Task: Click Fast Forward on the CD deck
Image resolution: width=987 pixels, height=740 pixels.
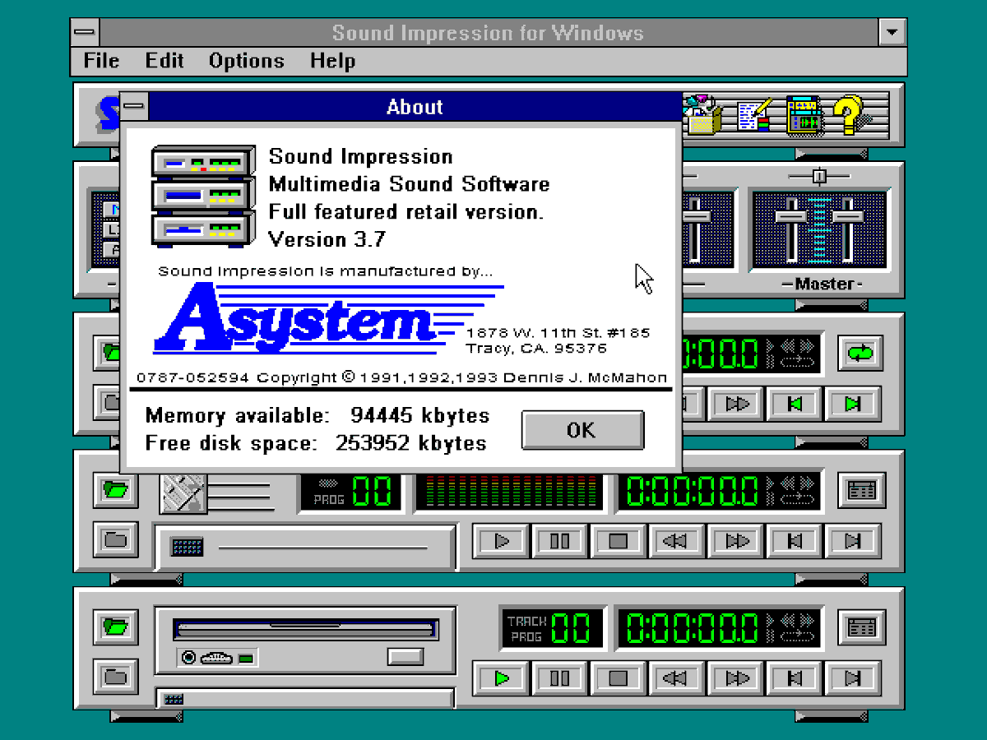Action: (737, 678)
